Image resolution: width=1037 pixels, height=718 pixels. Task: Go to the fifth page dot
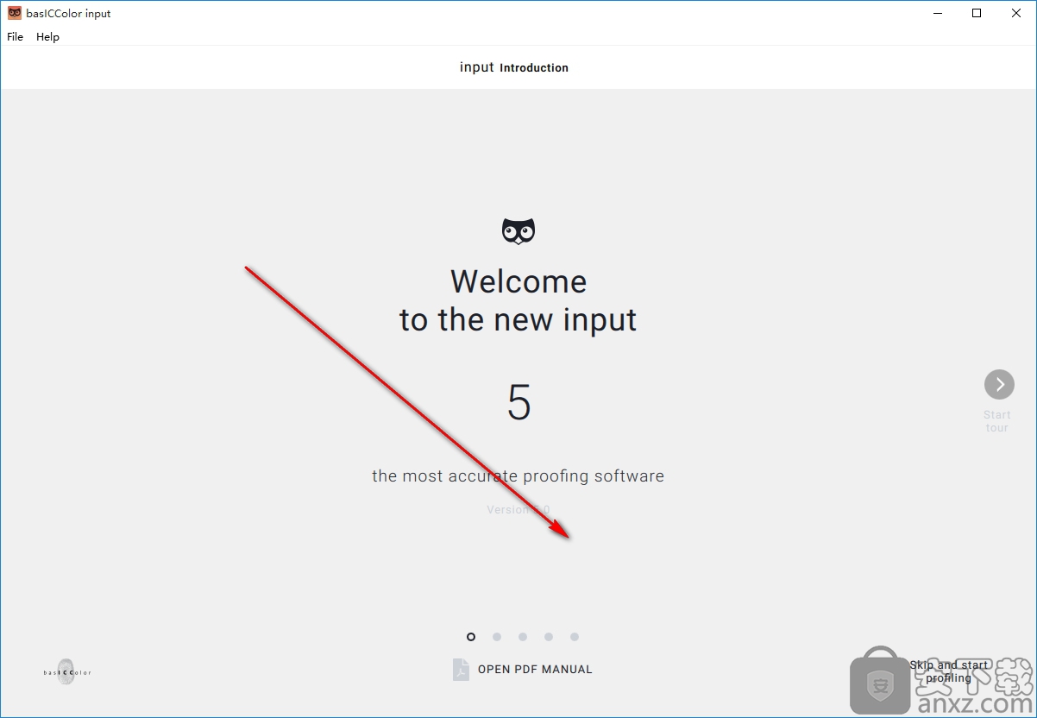(575, 637)
